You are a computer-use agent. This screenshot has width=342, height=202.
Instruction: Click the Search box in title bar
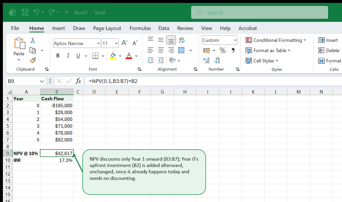coord(259,12)
